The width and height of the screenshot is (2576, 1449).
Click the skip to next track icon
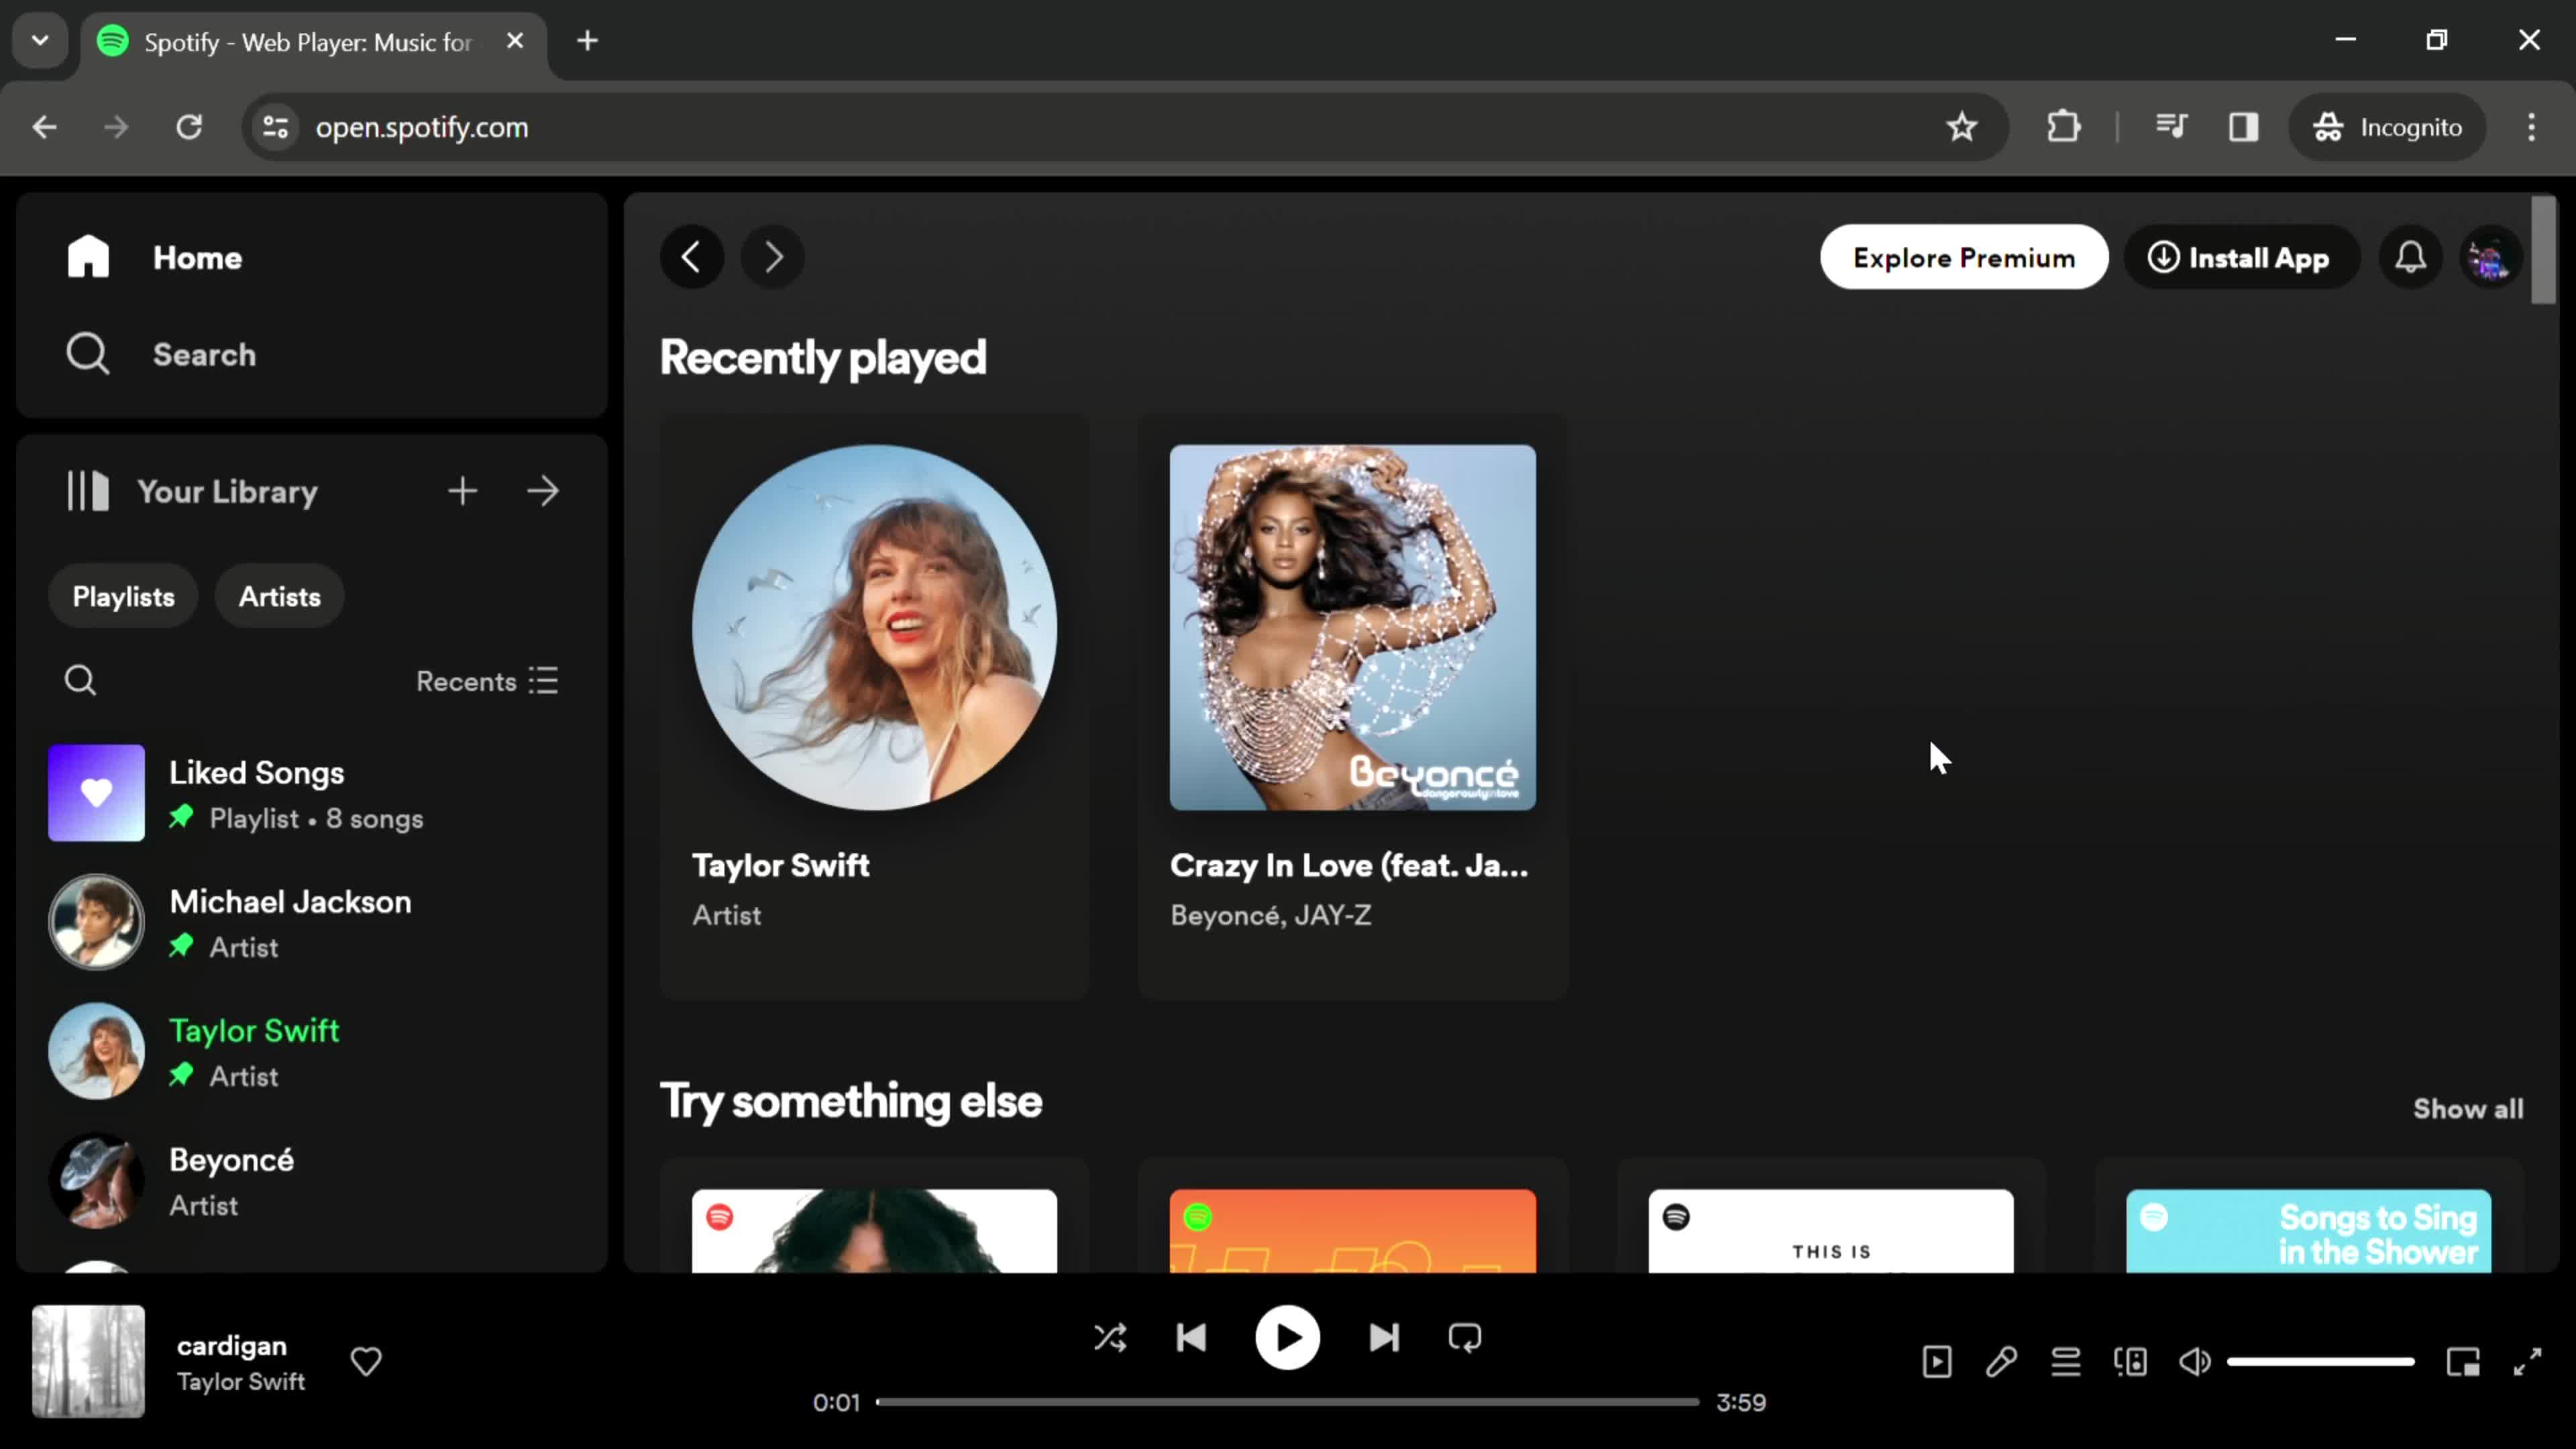point(1383,1338)
